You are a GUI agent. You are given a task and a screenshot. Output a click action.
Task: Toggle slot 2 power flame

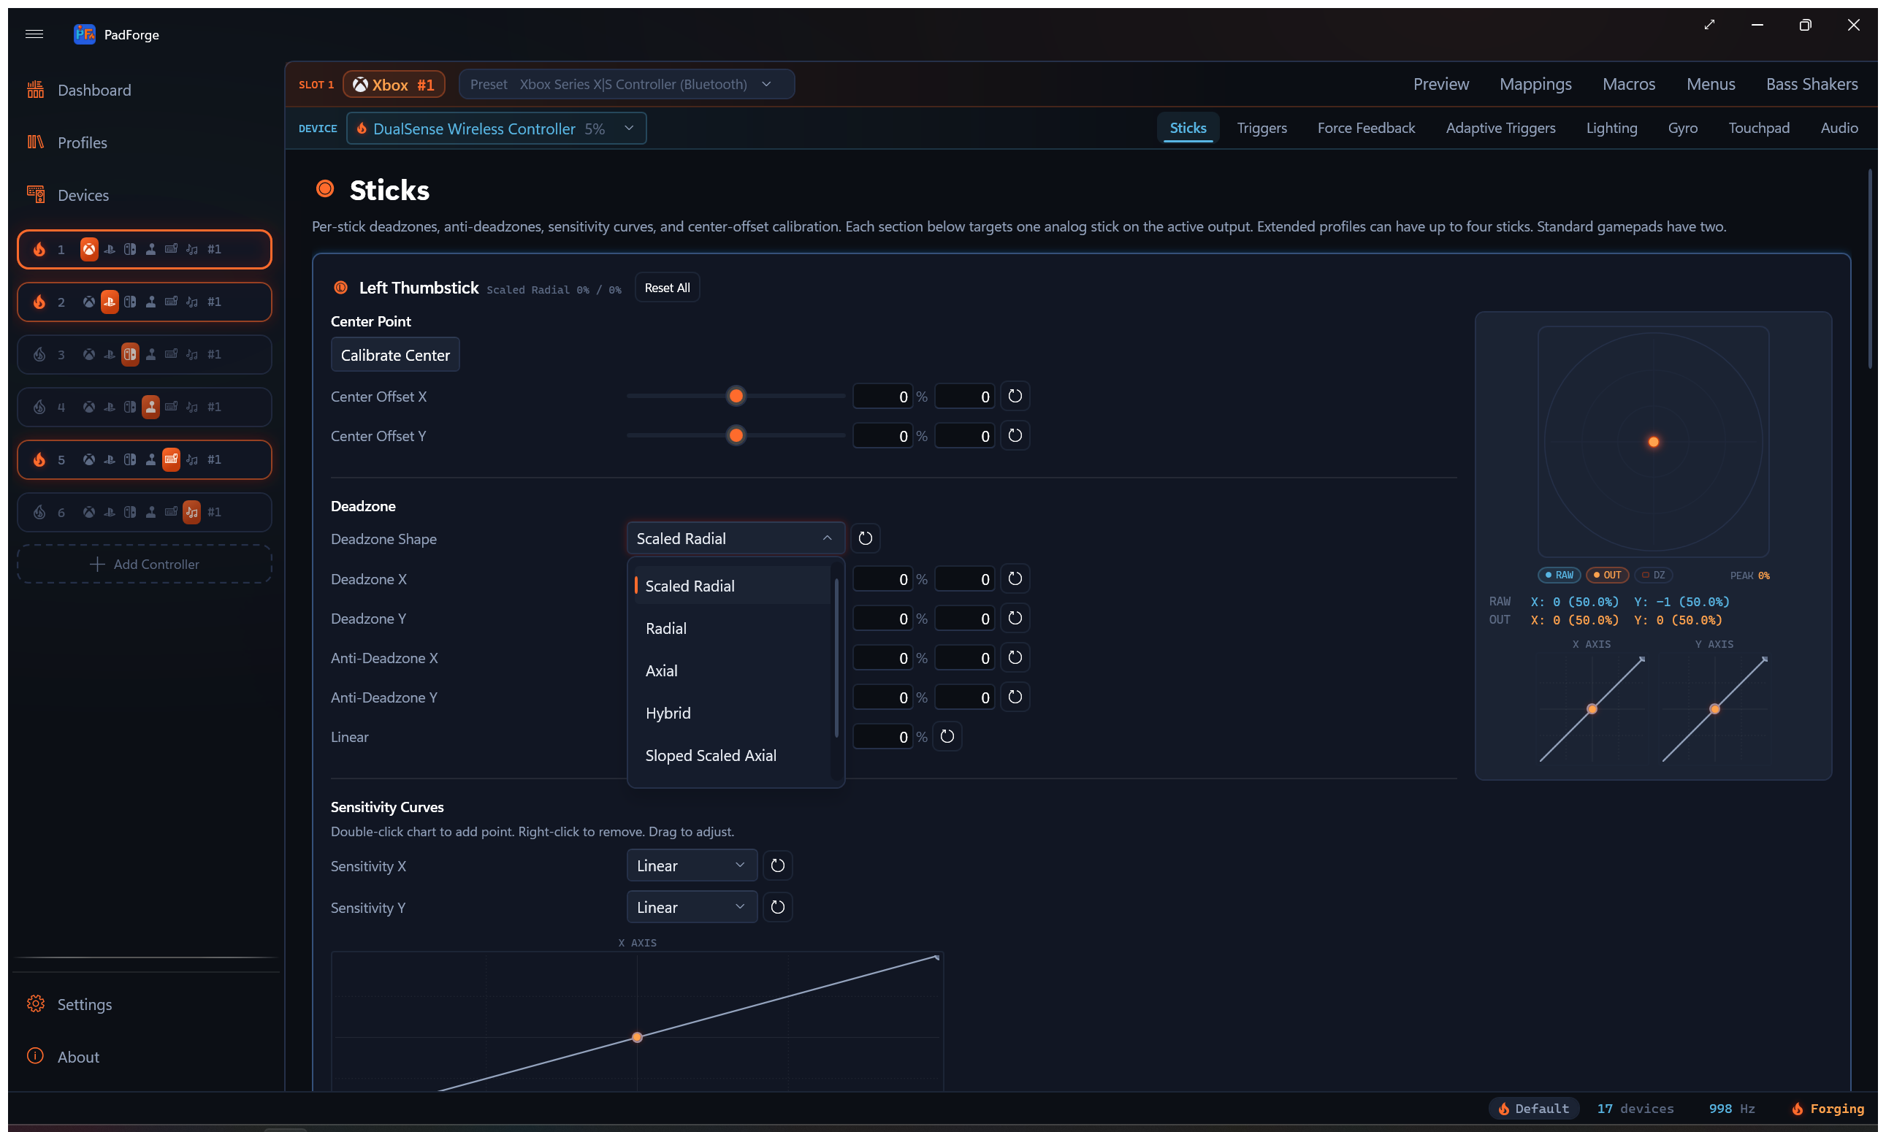pos(39,302)
